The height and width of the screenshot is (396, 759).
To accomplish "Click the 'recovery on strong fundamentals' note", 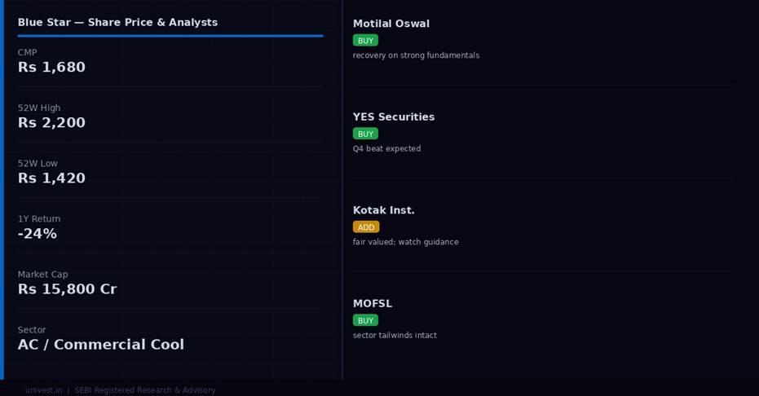I will [416, 55].
